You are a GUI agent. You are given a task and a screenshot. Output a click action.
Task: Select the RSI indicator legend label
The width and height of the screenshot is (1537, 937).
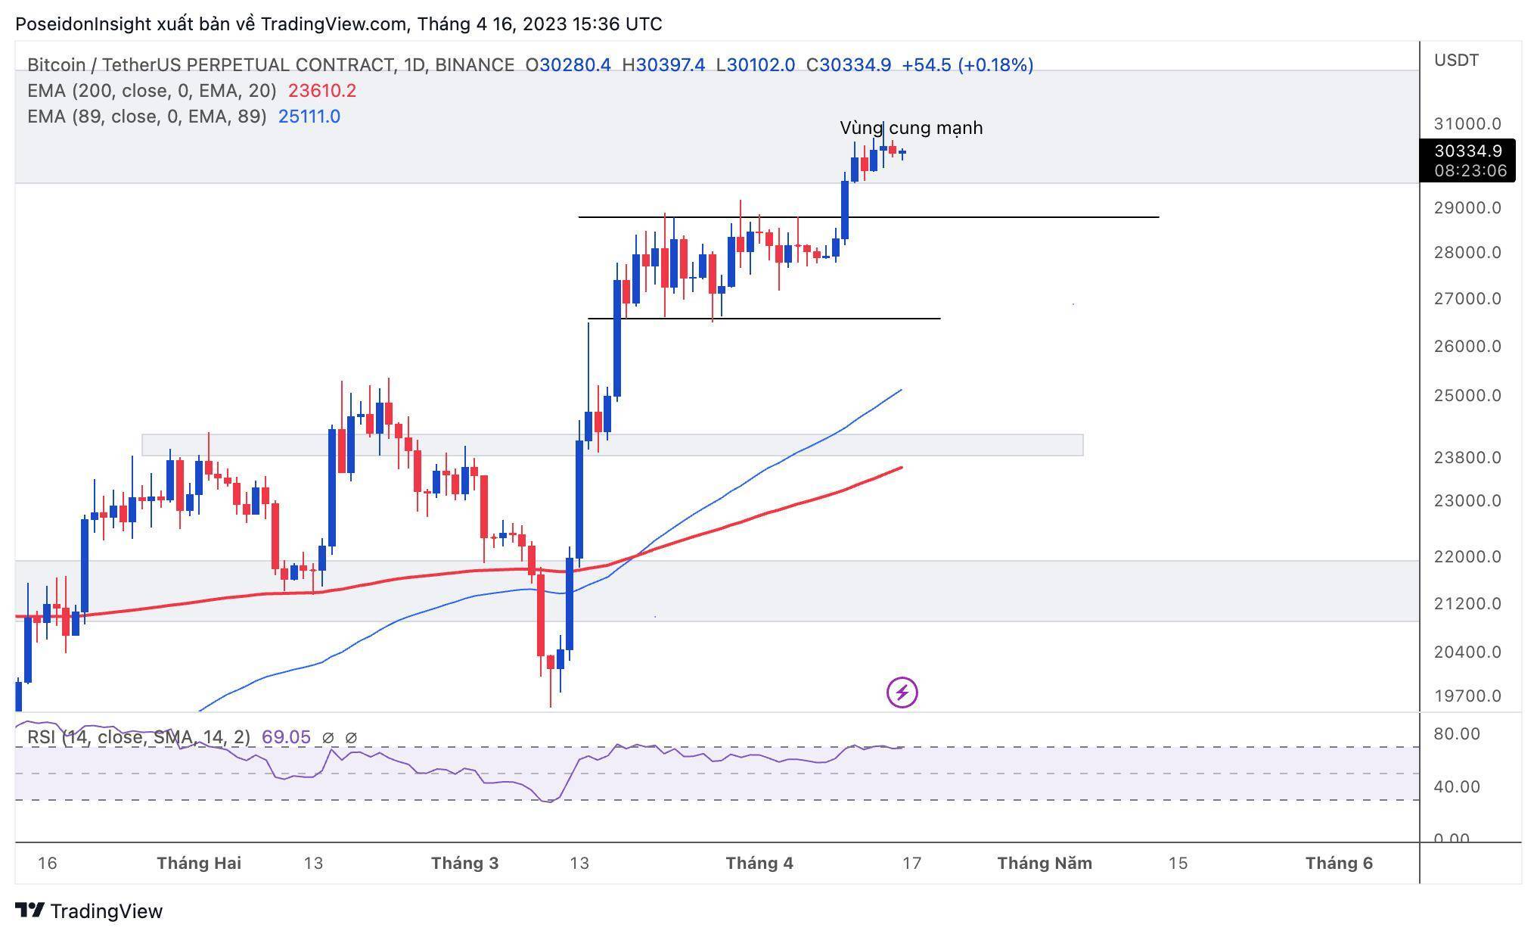[138, 737]
